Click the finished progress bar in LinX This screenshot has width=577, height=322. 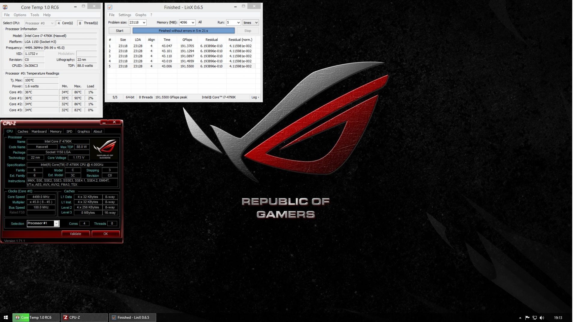point(184,31)
